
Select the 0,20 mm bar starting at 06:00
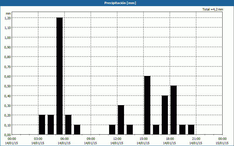pos(68,125)
